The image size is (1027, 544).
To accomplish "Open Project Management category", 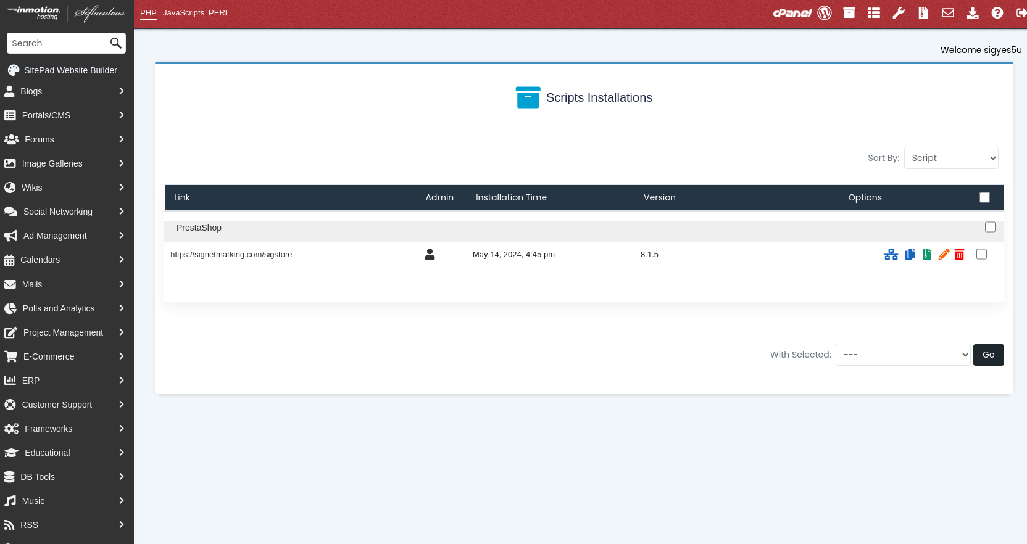I will pyautogui.click(x=67, y=332).
